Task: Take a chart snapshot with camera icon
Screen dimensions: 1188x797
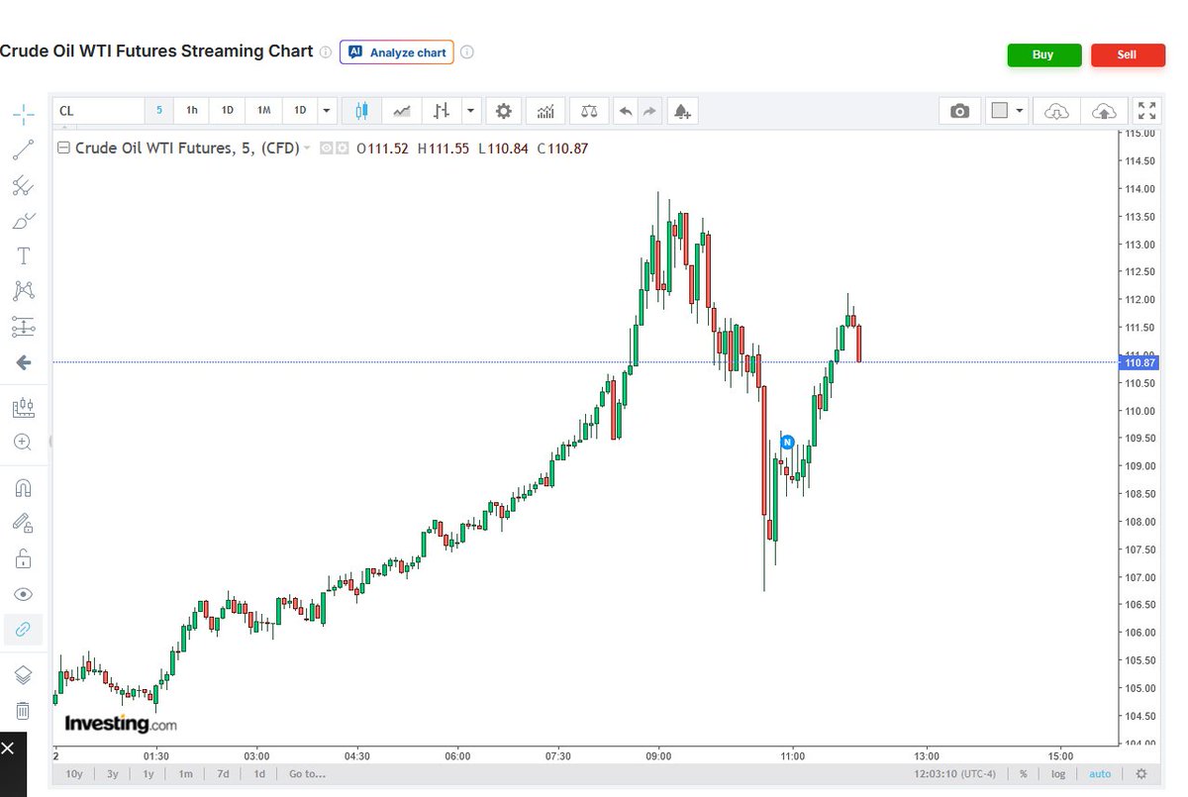Action: [x=959, y=111]
